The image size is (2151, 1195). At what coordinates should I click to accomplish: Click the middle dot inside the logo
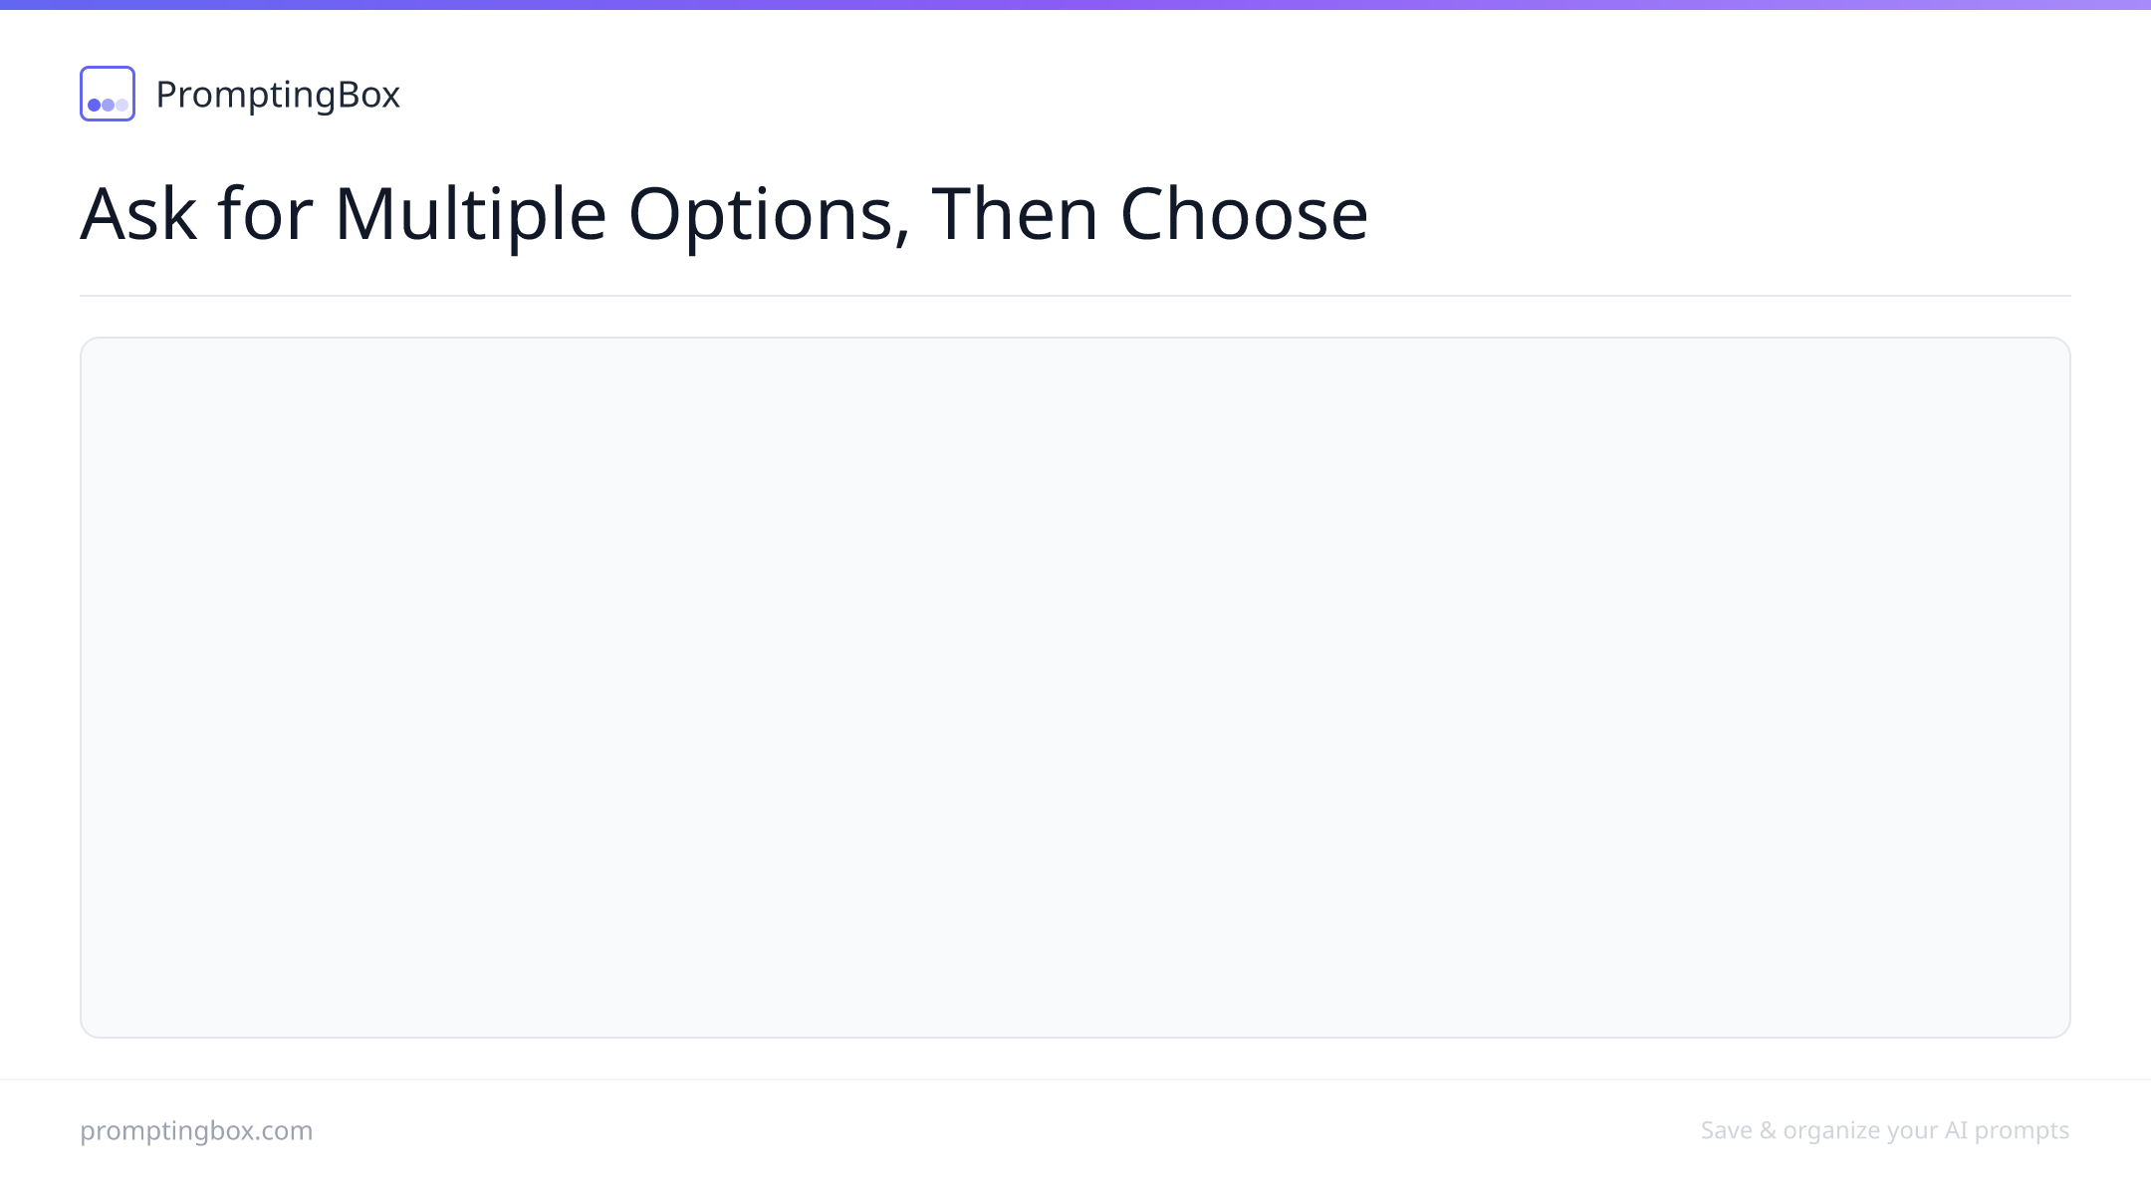tap(108, 105)
